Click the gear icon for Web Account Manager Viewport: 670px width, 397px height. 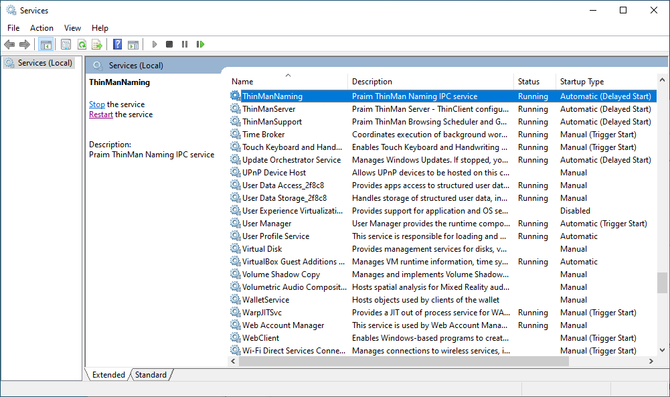coord(236,325)
